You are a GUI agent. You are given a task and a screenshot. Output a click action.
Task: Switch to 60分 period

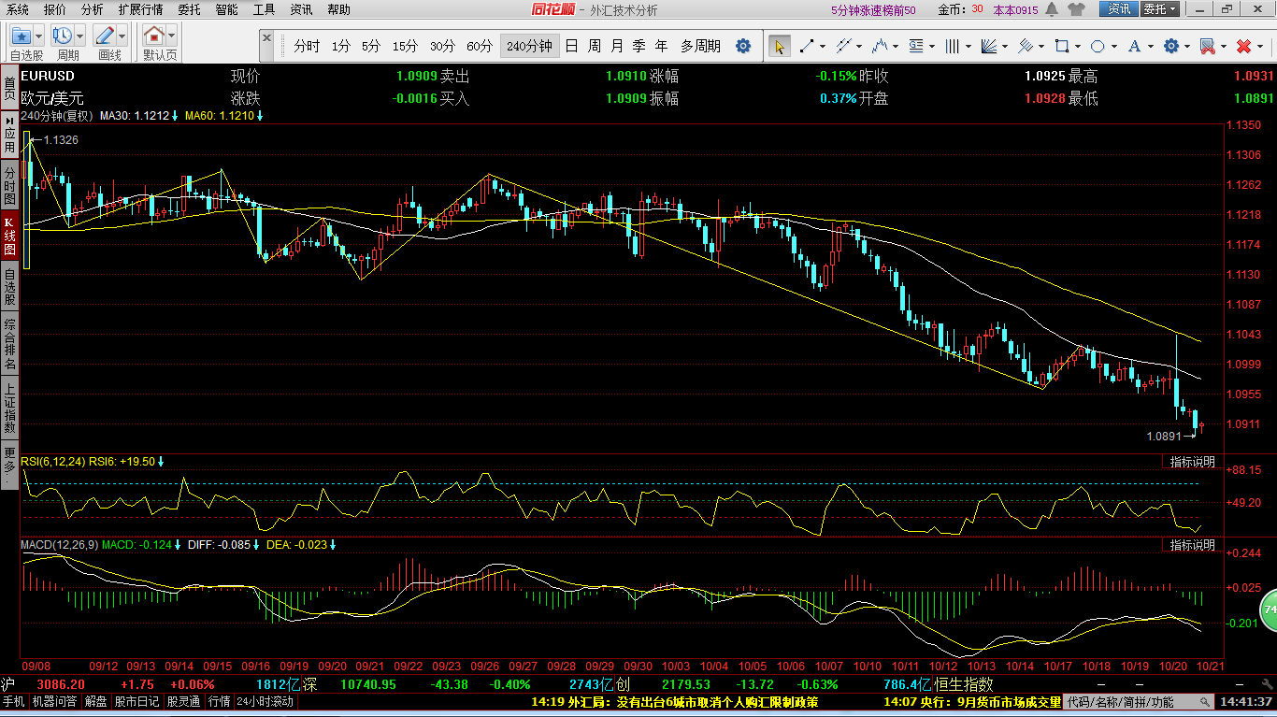480,46
